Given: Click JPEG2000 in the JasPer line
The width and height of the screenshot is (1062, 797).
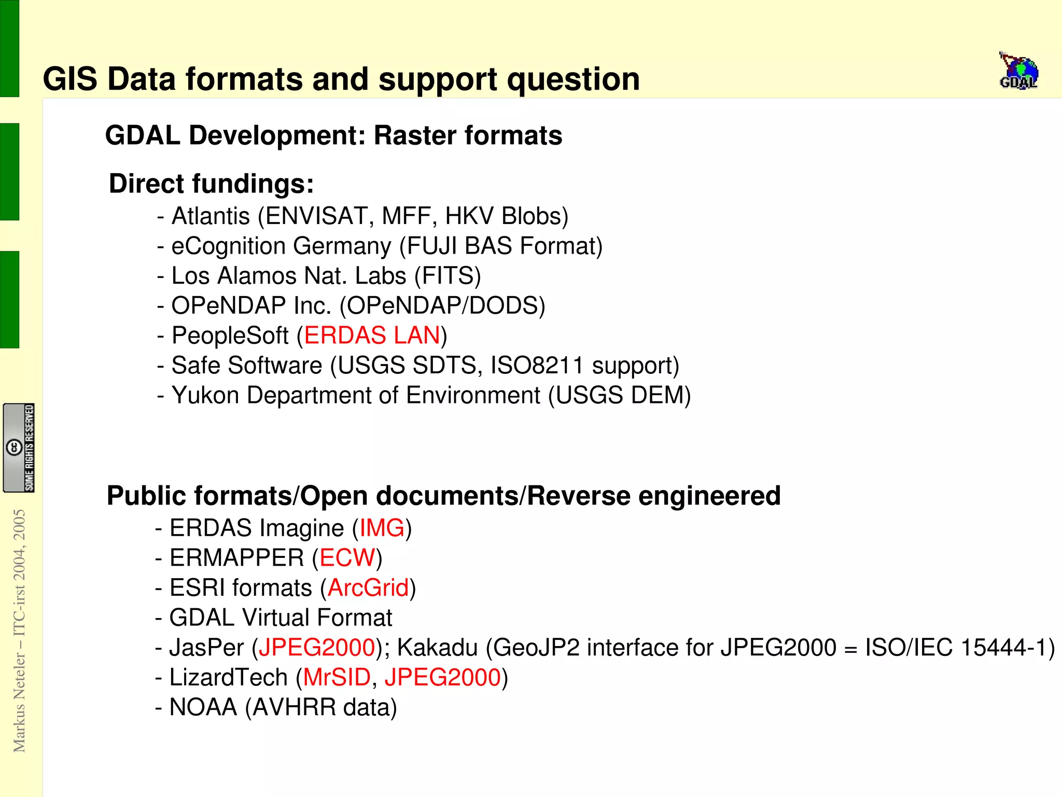Looking at the screenshot, I should (316, 648).
